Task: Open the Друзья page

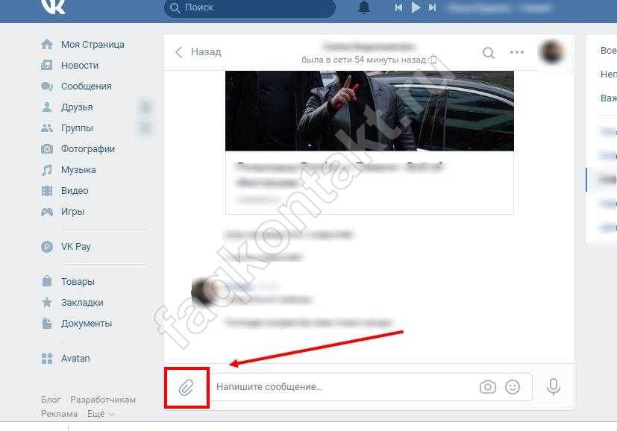Action: coord(77,107)
